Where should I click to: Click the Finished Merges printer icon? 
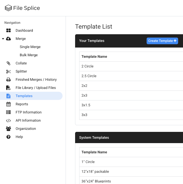(x=8, y=80)
